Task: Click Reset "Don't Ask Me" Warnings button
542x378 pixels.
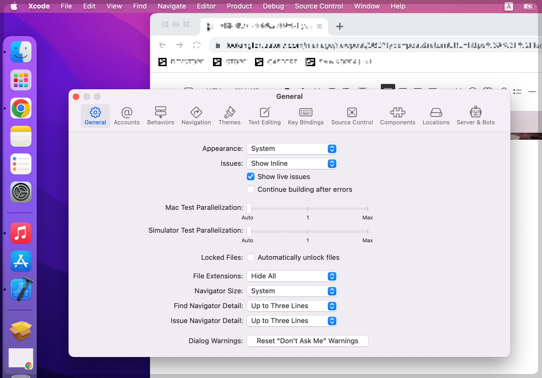Action: [307, 341]
